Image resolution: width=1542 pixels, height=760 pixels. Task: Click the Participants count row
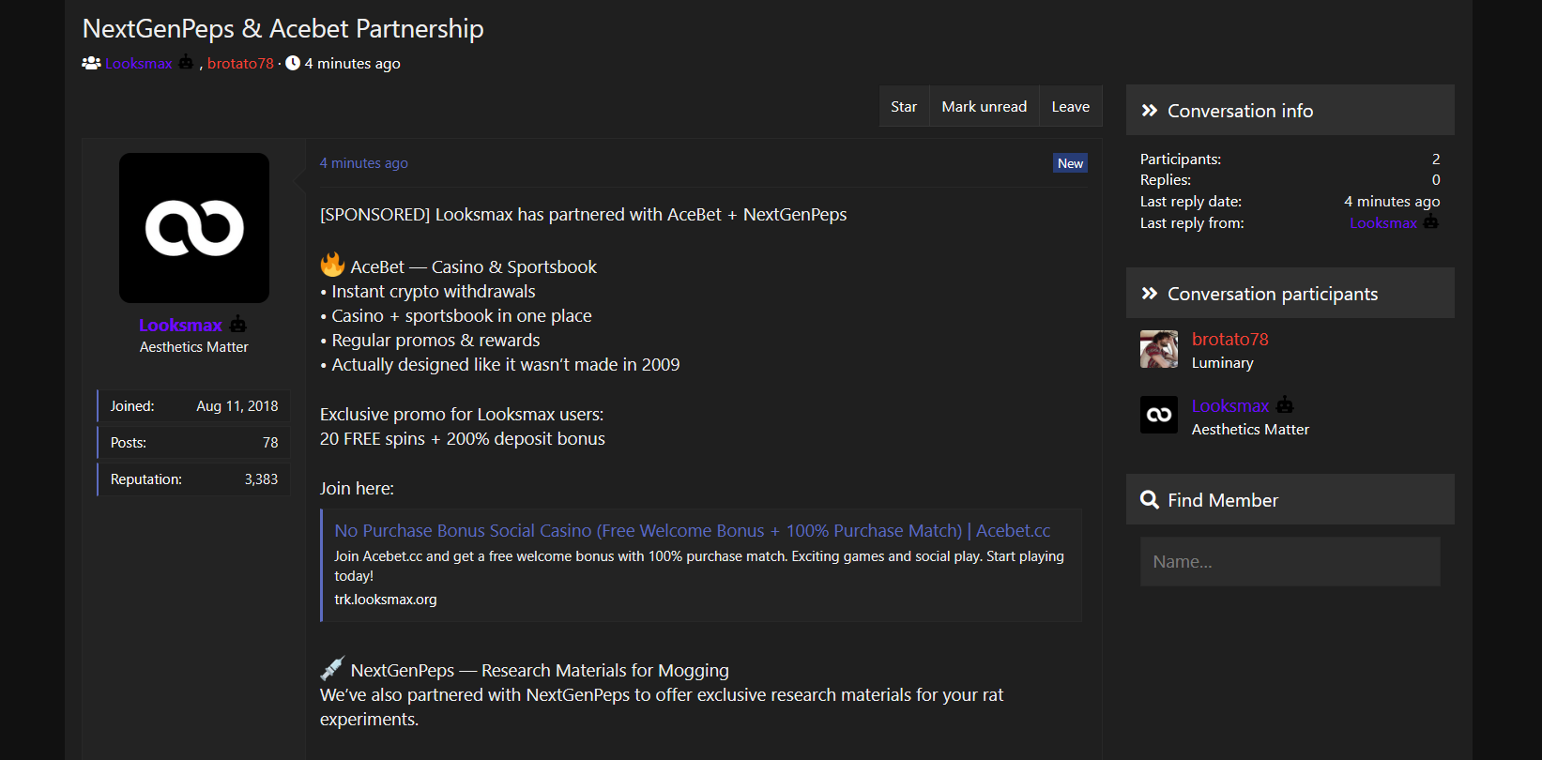point(1290,160)
